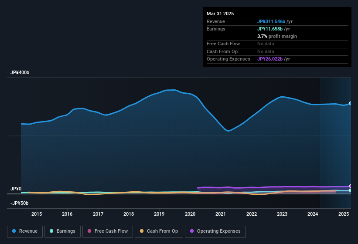Click the 2015 x-axis label
This screenshot has height=244, width=358.
pos(37,214)
